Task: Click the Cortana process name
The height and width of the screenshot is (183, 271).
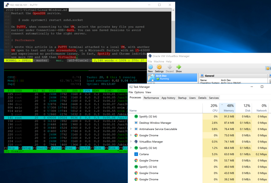Action: pyautogui.click(x=144, y=154)
